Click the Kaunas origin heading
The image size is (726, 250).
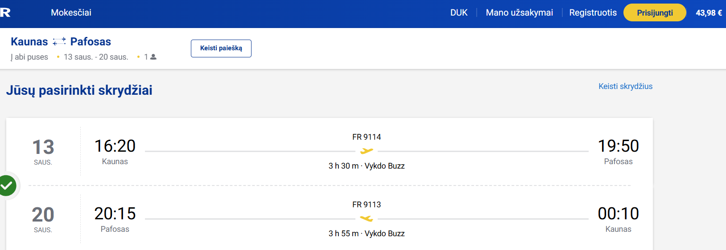[x=29, y=42]
